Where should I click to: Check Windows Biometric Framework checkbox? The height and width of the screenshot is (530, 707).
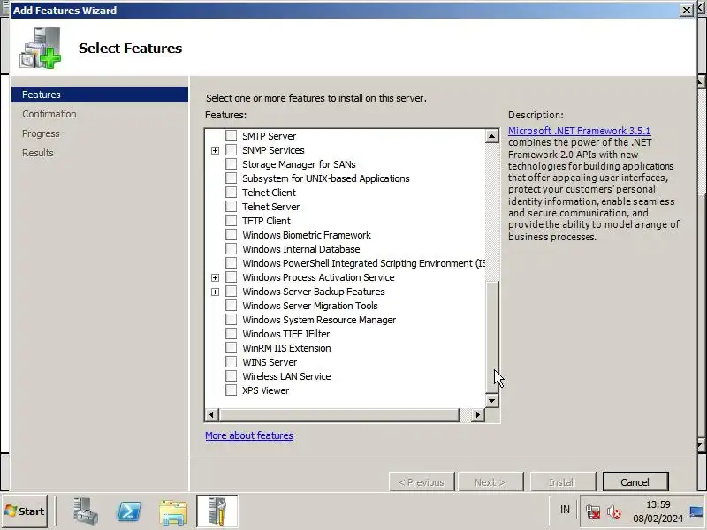click(x=231, y=234)
